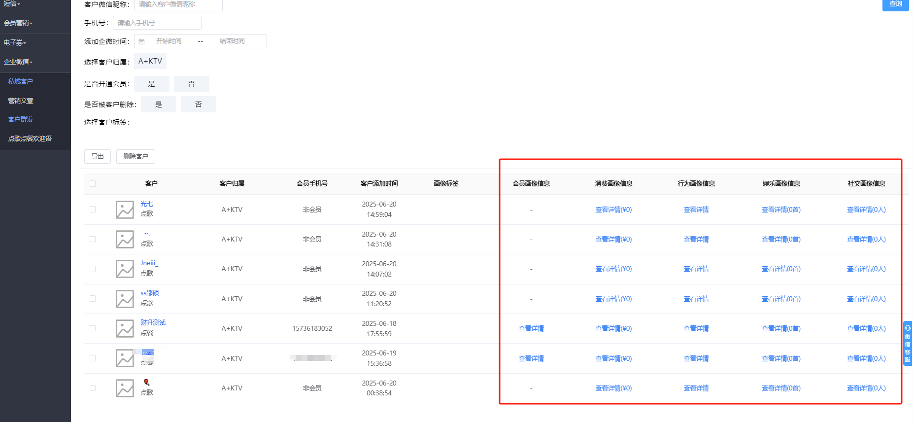
Task: Open the WeChat customer service floating widget
Action: 908,344
